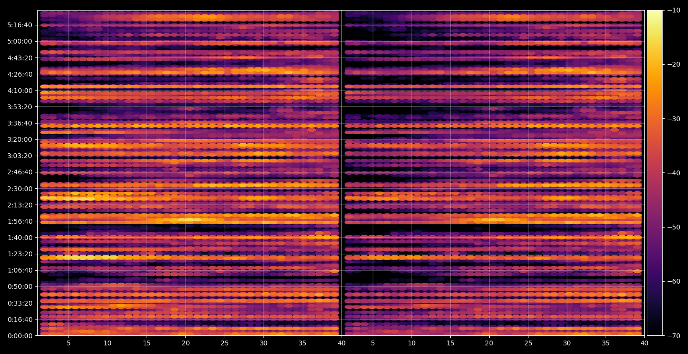Click the −30 colorbar tick label

(x=673, y=119)
